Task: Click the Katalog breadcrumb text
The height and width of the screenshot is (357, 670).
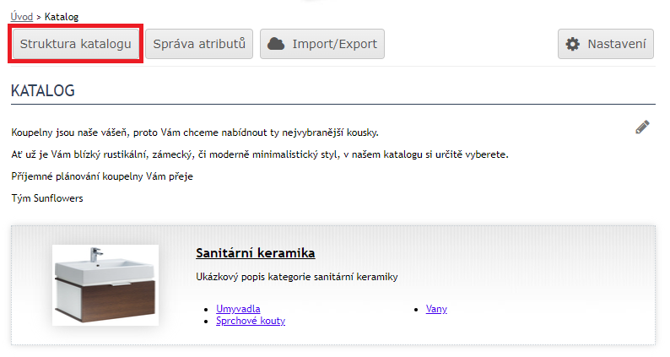Action: coord(61,16)
